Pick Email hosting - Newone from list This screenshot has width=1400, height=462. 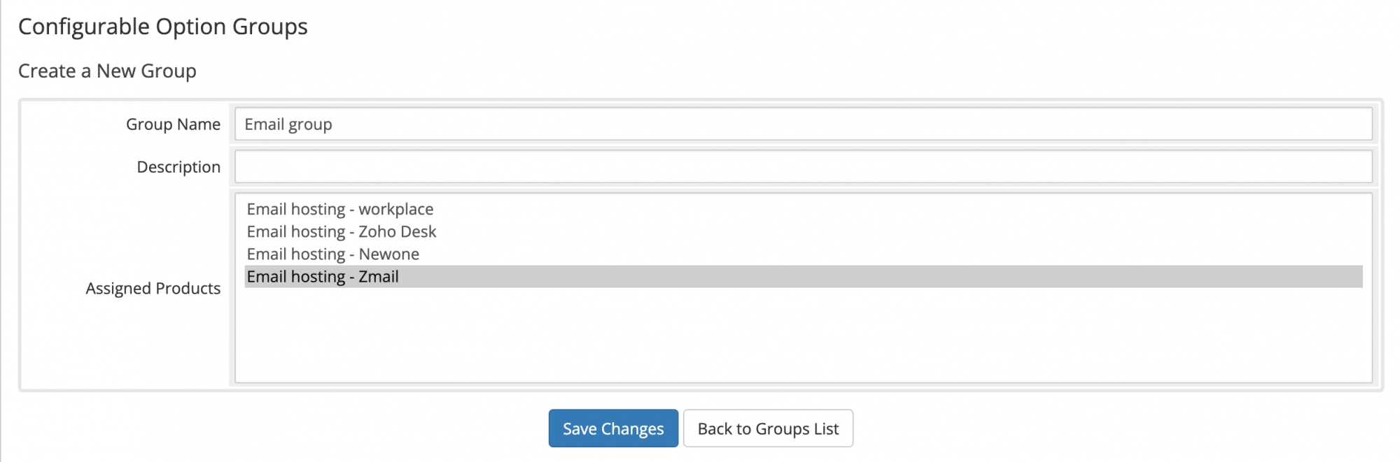(333, 254)
